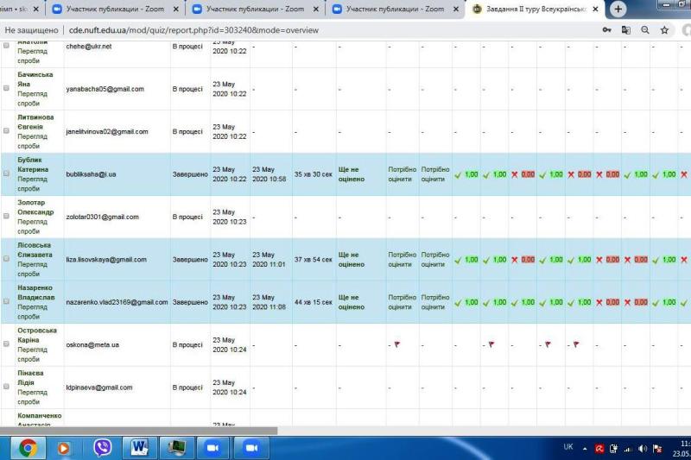The image size is (691, 460).
Task: Tick the checkbox in the chehe@ukr.net row
Action: coord(6,46)
